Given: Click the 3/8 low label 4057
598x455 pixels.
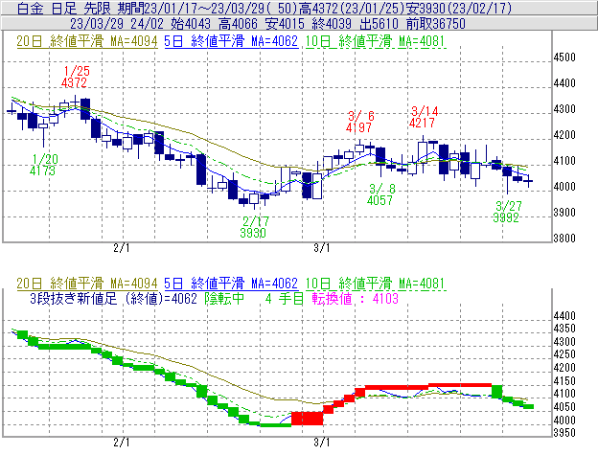Looking at the screenshot, I should tap(379, 200).
